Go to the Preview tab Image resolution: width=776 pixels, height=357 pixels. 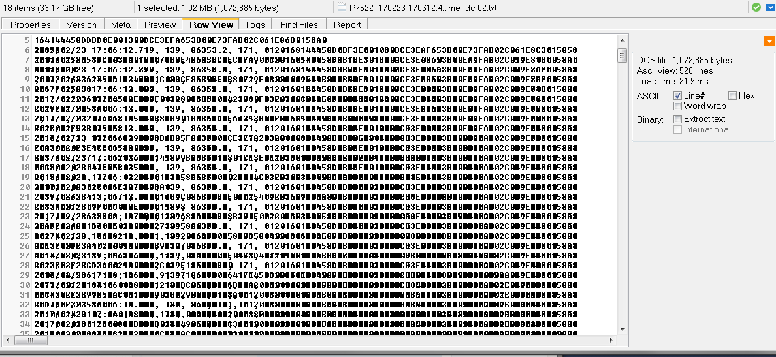pos(160,25)
